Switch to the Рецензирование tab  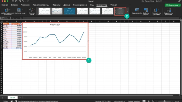pyautogui.click(x=80, y=5)
